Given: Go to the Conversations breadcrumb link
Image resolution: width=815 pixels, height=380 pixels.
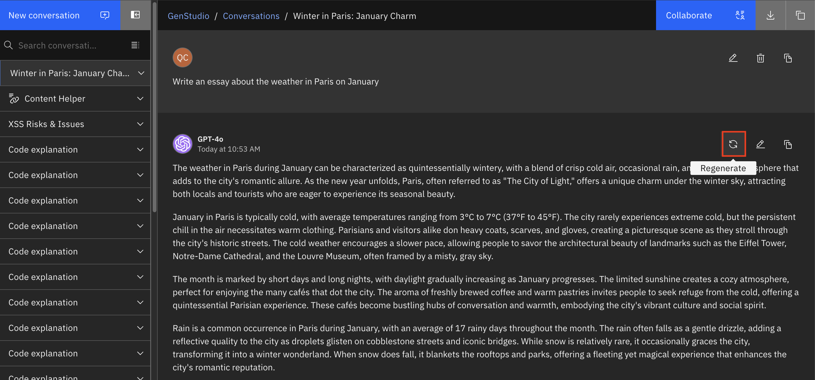Looking at the screenshot, I should coord(251,16).
